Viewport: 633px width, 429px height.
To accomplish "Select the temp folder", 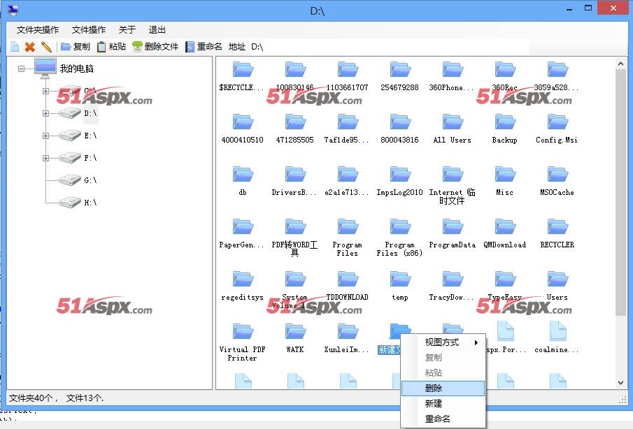I will [400, 286].
